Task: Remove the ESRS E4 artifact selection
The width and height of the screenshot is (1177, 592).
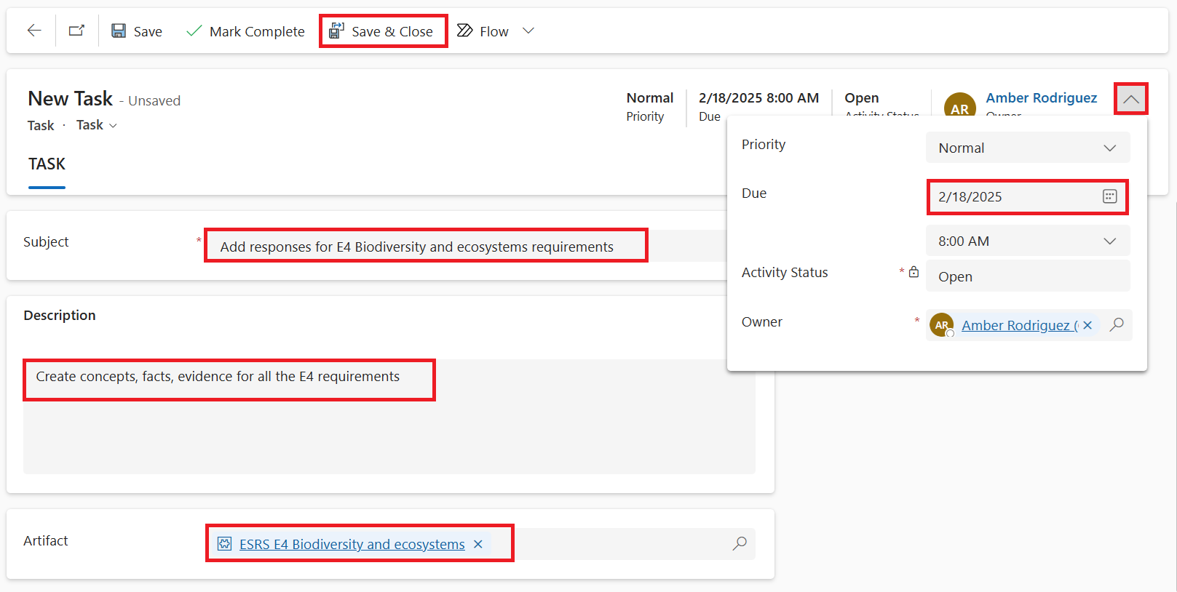Action: click(478, 544)
